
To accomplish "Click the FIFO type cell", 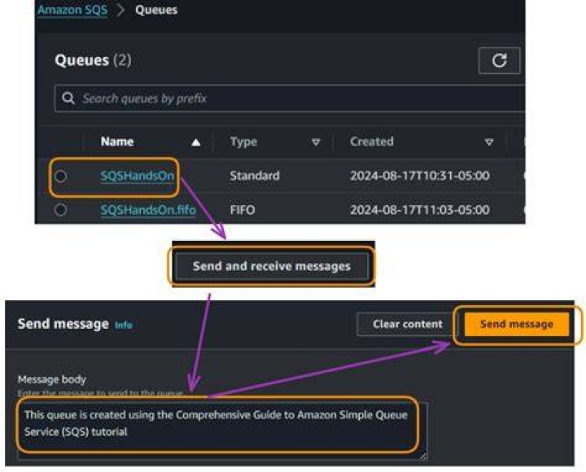I will 243,210.
